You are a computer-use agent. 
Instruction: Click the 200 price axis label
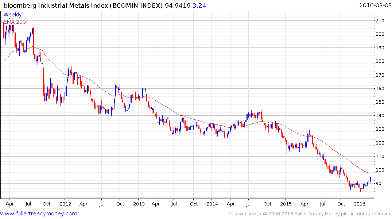pos(380,34)
